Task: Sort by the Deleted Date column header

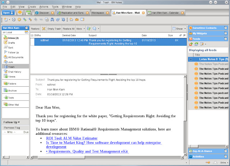Action: [x=69, y=35]
